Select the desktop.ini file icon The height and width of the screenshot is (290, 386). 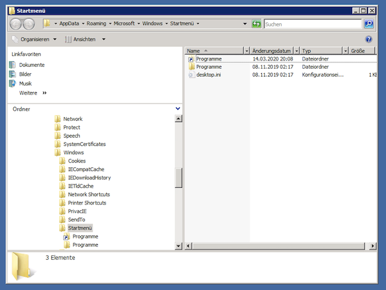[191, 75]
